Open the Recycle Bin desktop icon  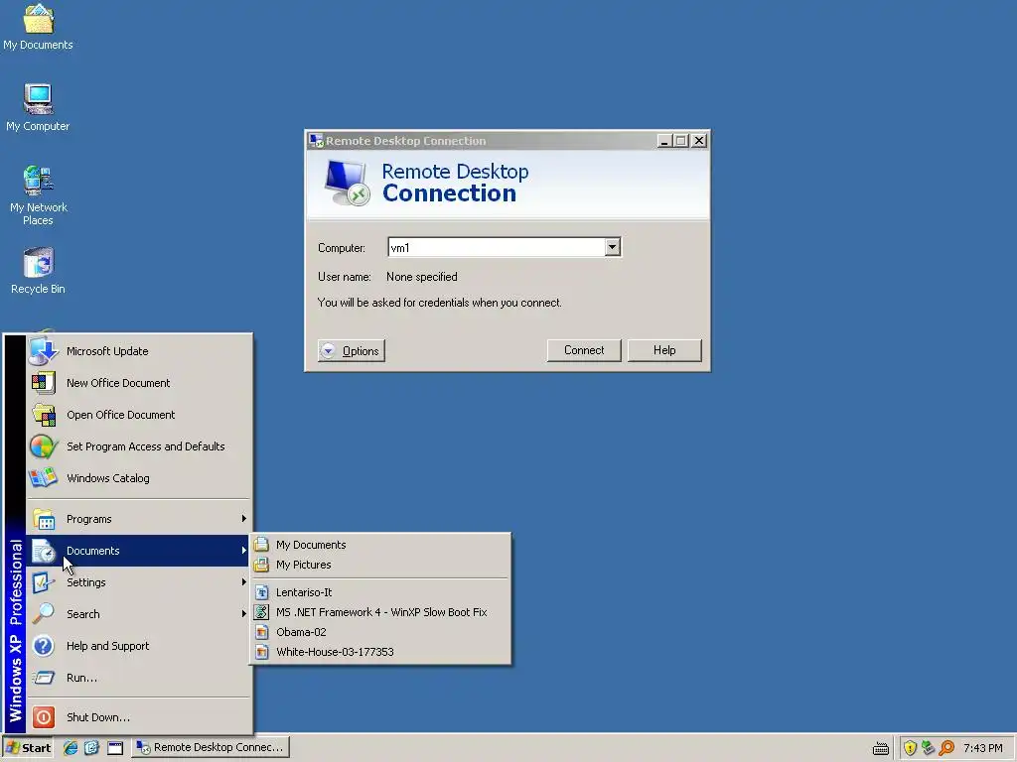tap(38, 271)
